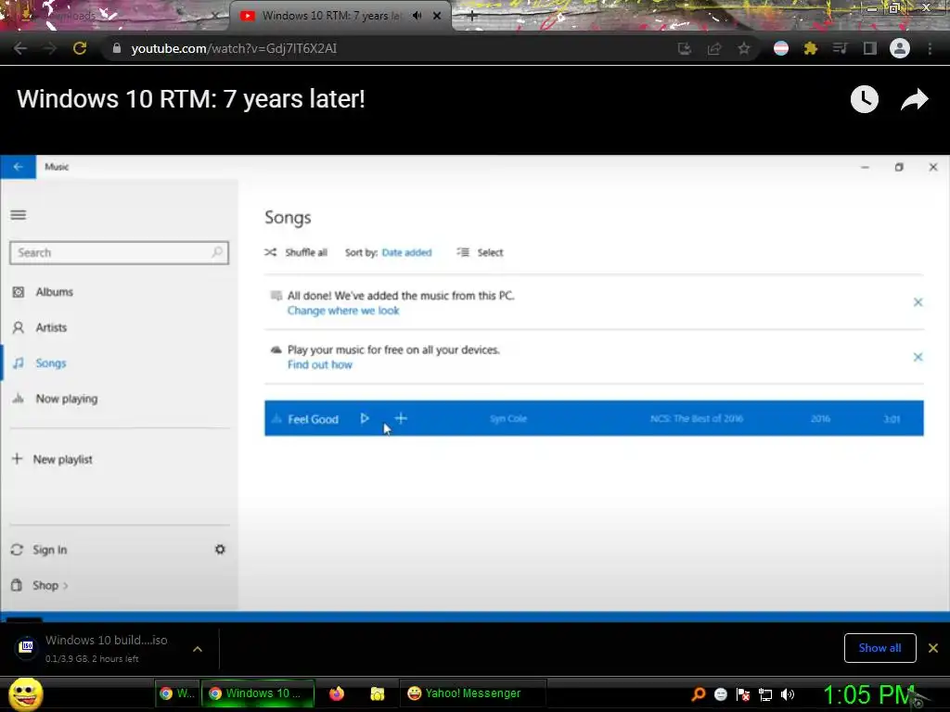Click the lock site info icon

tap(117, 48)
